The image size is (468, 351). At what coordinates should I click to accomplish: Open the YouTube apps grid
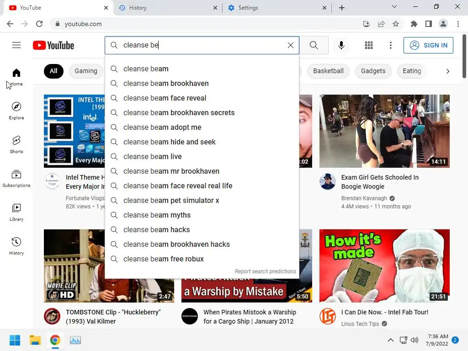click(369, 45)
